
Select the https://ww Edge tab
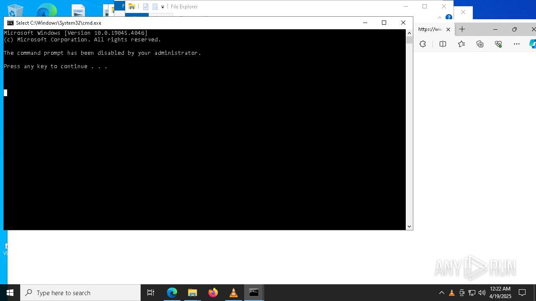click(x=430, y=29)
